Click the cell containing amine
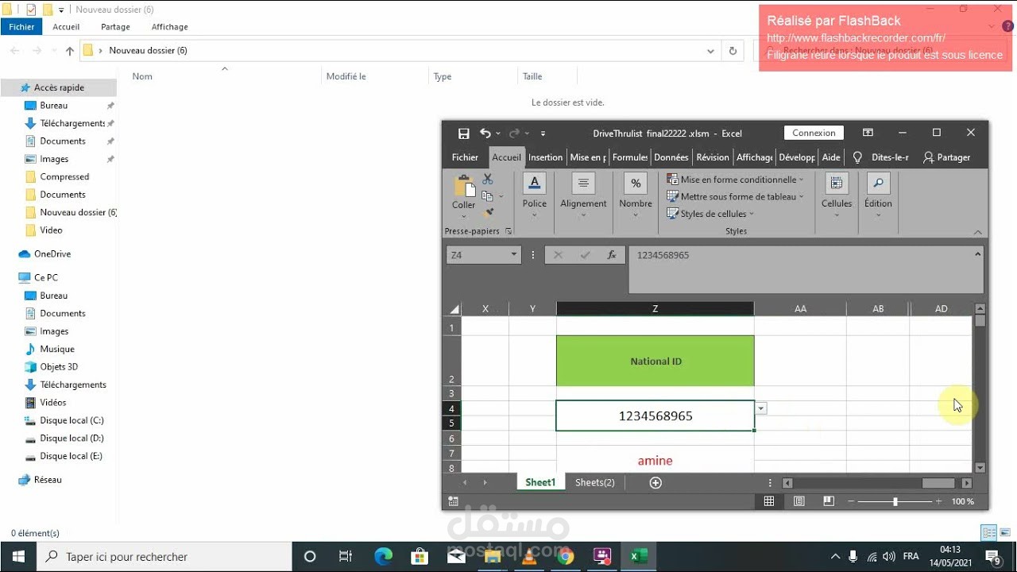Screen dimensions: 1017x572 click(x=655, y=461)
